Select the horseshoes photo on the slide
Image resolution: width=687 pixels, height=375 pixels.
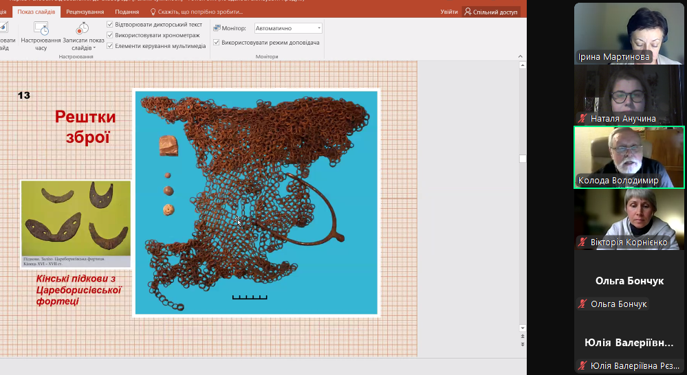pos(76,224)
